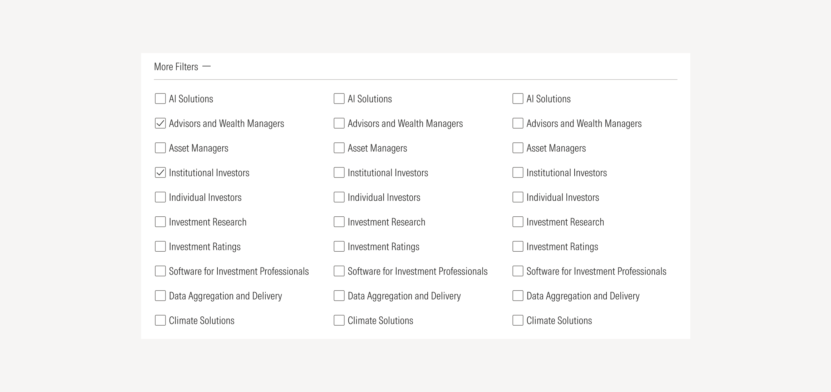Enable Individual Investors in the right column
Screen dimensions: 831x392
[518, 197]
